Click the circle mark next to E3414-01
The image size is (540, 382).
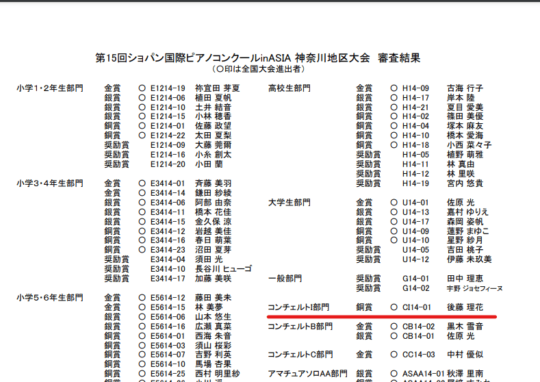click(142, 183)
